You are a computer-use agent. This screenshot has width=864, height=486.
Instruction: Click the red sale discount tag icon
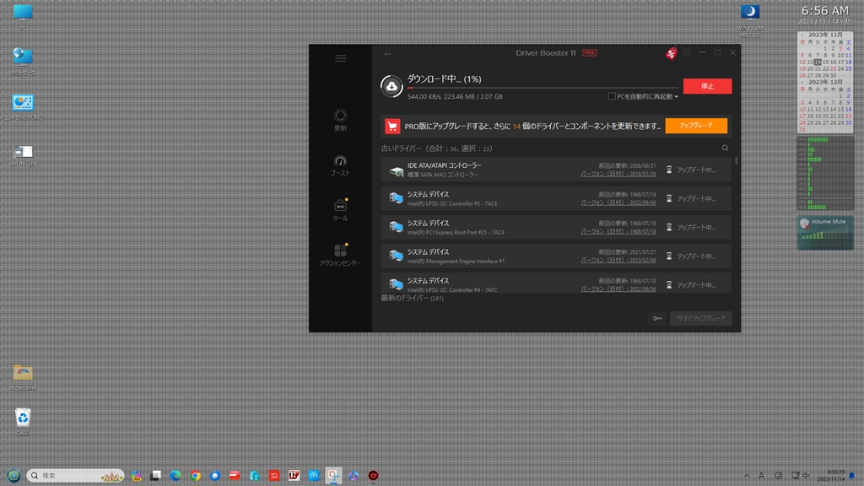[x=671, y=53]
